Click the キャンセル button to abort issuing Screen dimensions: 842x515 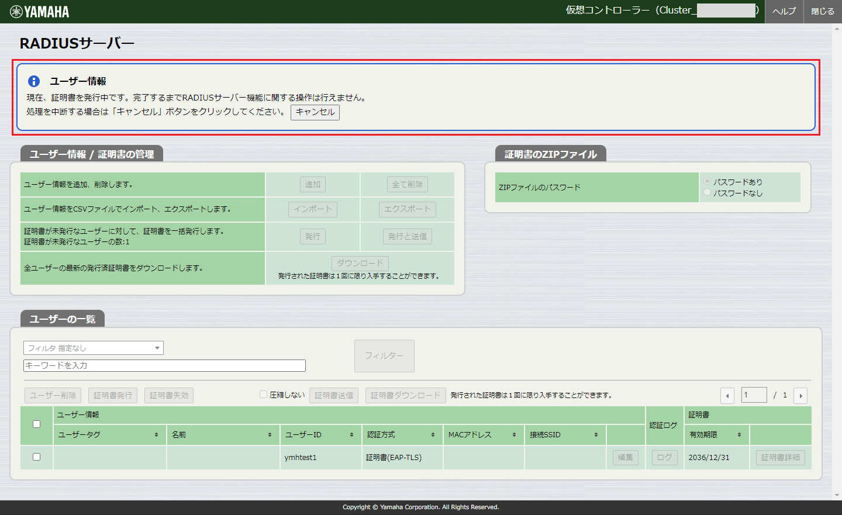315,113
